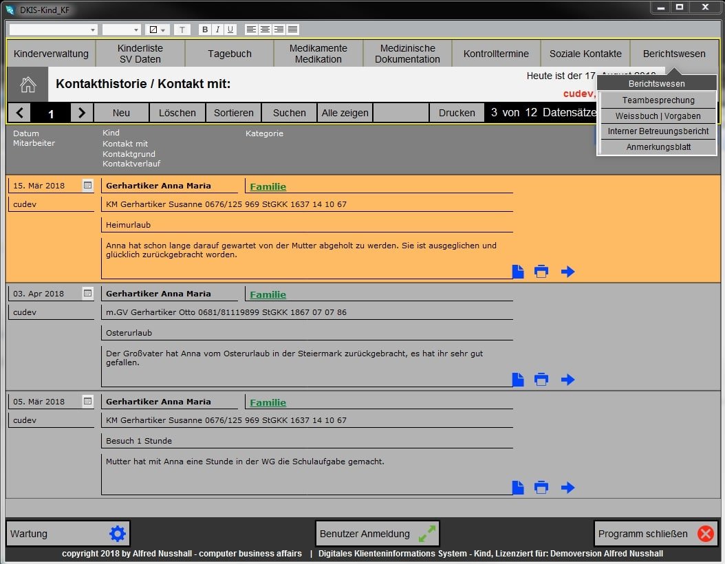Click the home icon
The width and height of the screenshot is (725, 564).
tap(28, 85)
